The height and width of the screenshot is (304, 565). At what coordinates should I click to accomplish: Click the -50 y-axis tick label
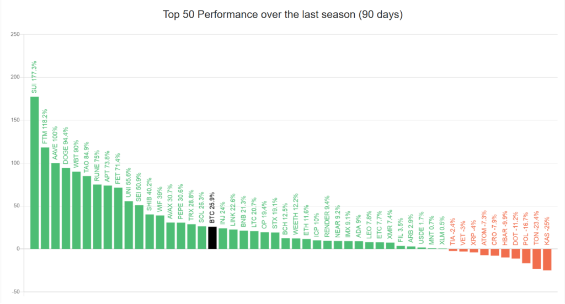tap(15, 292)
